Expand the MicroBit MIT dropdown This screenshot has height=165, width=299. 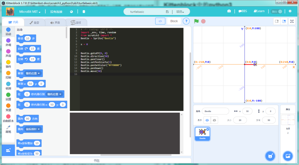coord(30,12)
